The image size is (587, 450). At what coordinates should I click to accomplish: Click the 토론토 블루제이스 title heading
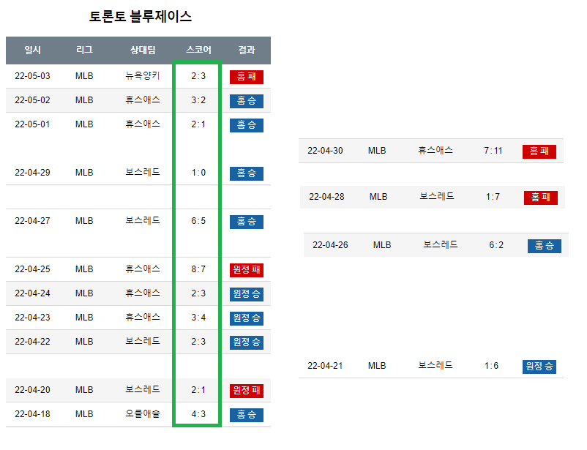(141, 17)
